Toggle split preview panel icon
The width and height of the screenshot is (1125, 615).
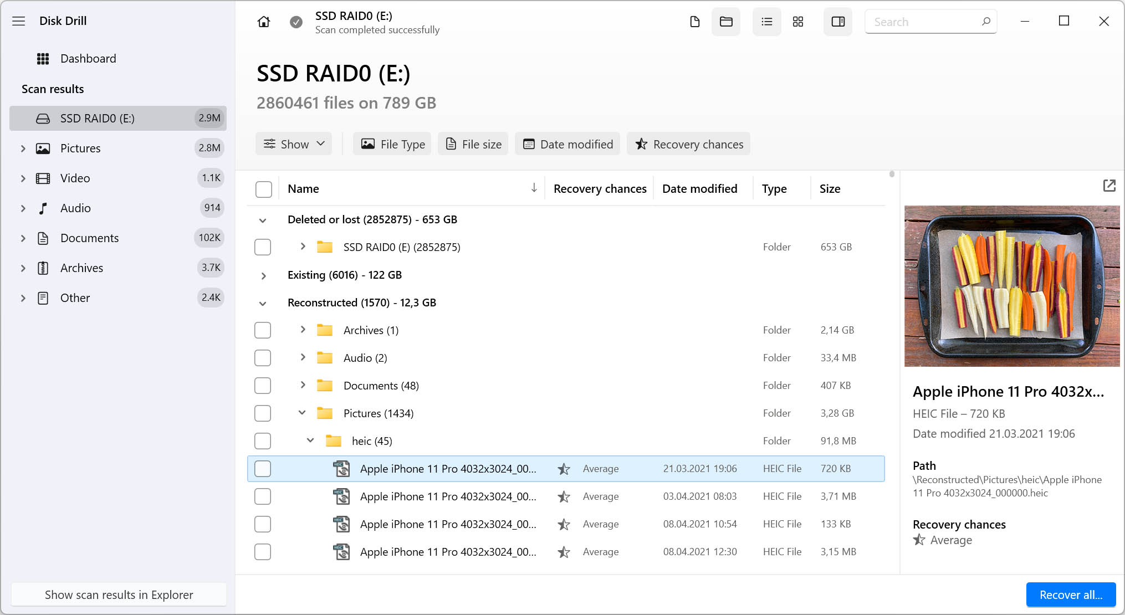pos(837,21)
